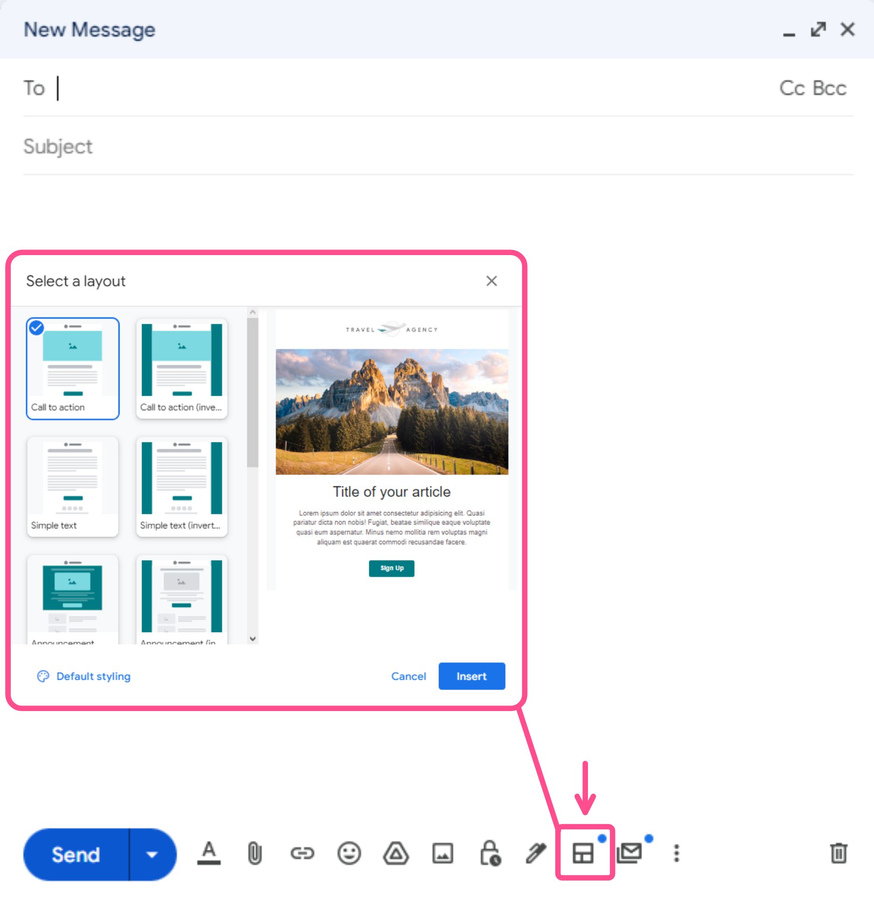Insert your signature

(x=535, y=854)
